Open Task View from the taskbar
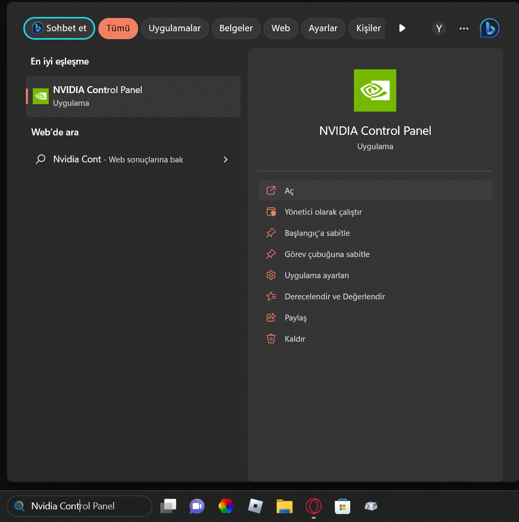 [168, 506]
